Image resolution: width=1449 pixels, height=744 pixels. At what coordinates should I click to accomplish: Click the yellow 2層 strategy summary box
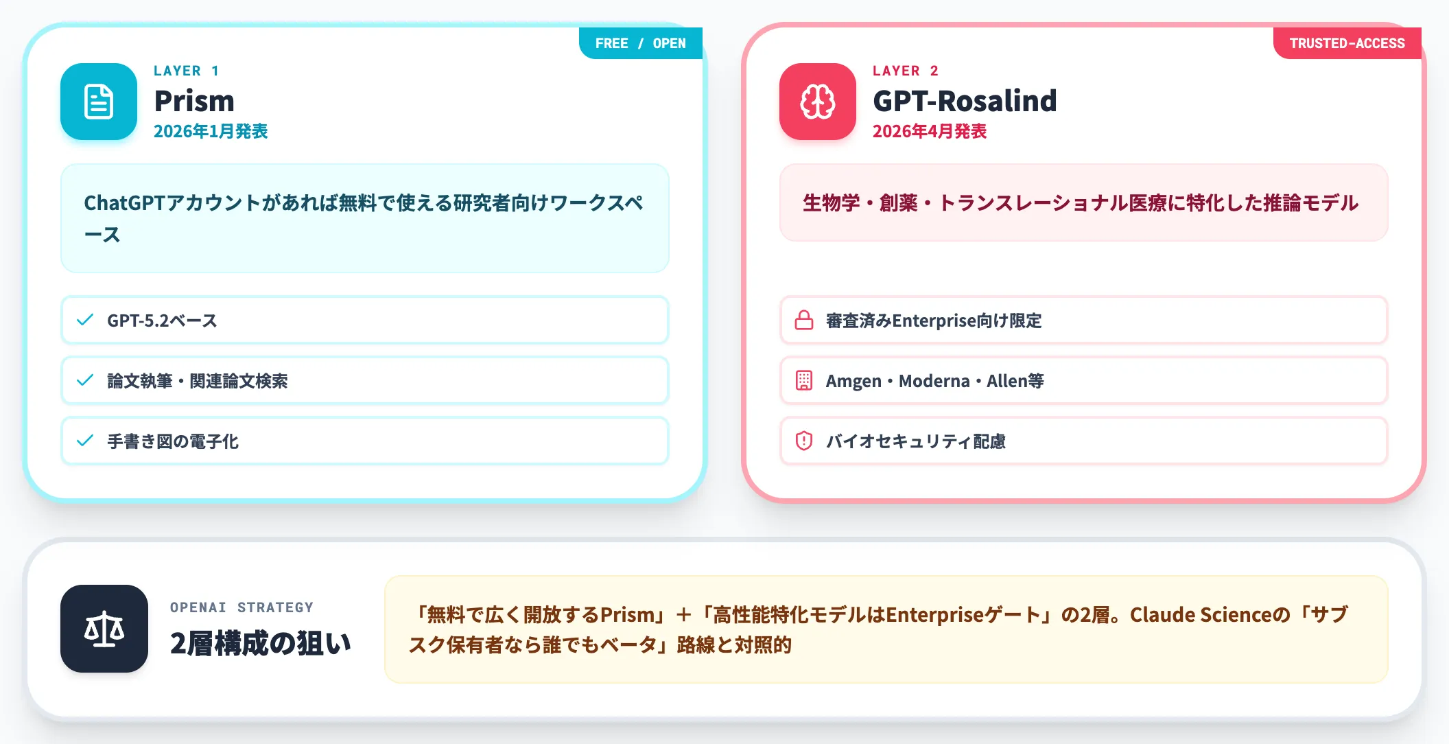(x=886, y=629)
